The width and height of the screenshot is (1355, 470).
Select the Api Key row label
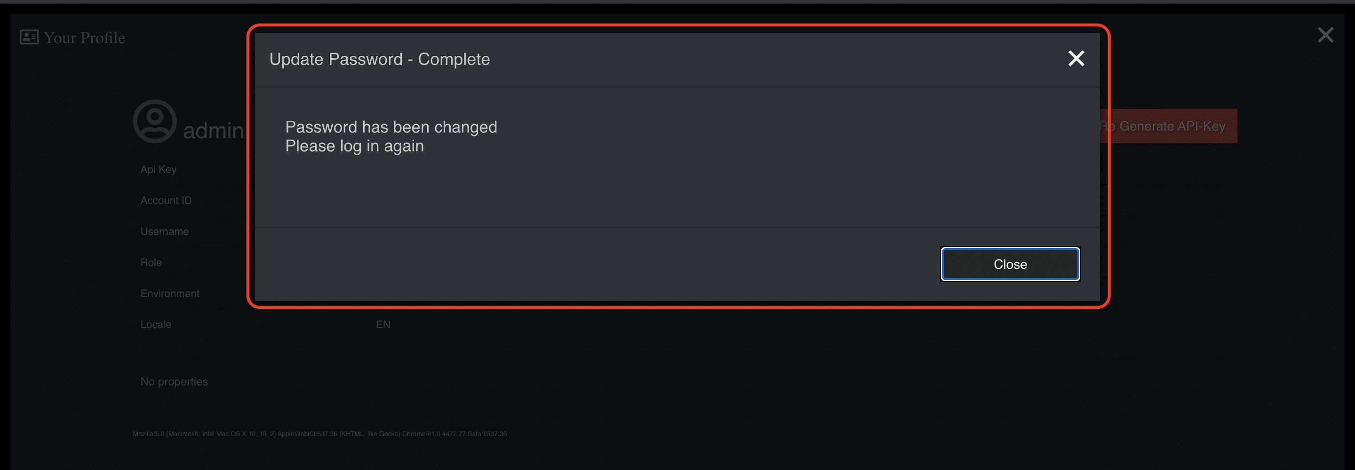(159, 169)
